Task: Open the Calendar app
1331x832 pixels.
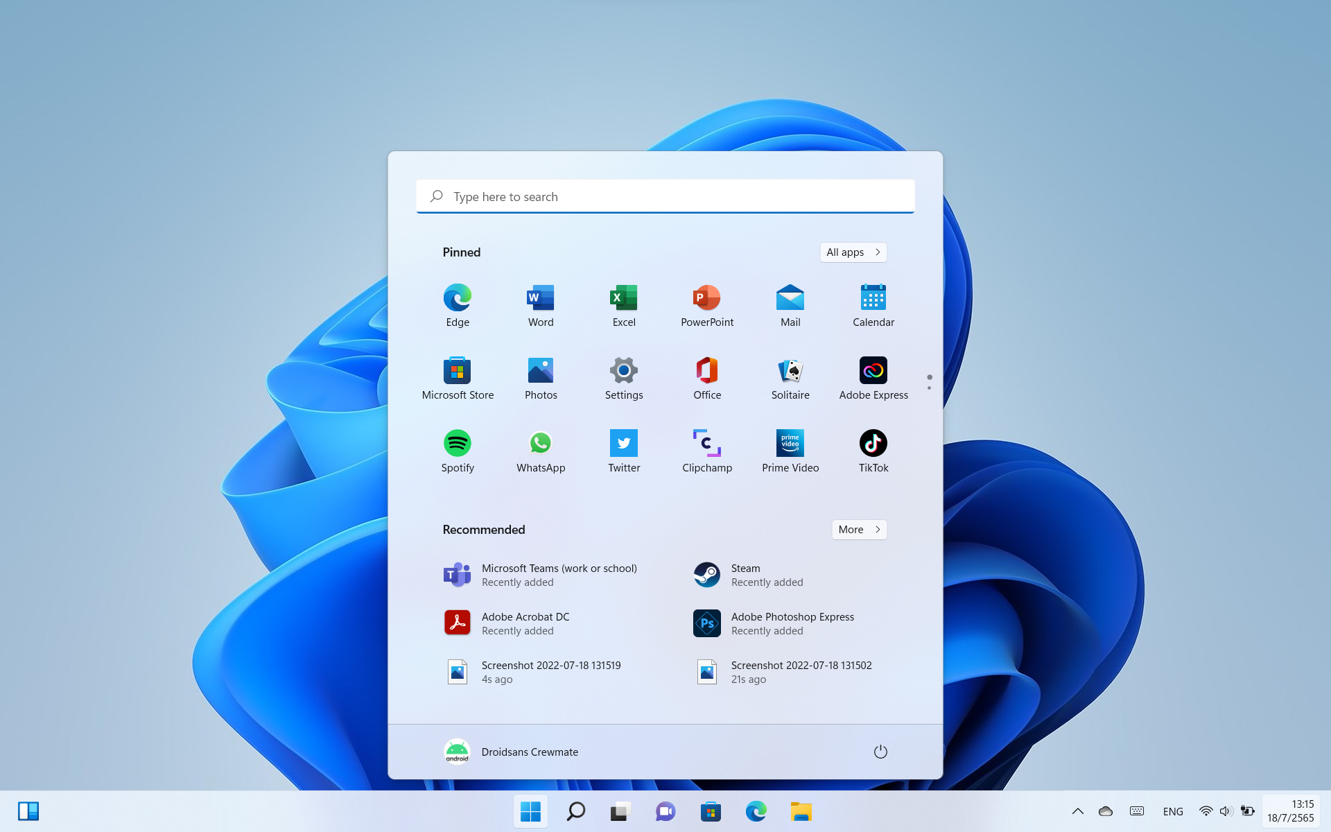Action: pos(873,305)
